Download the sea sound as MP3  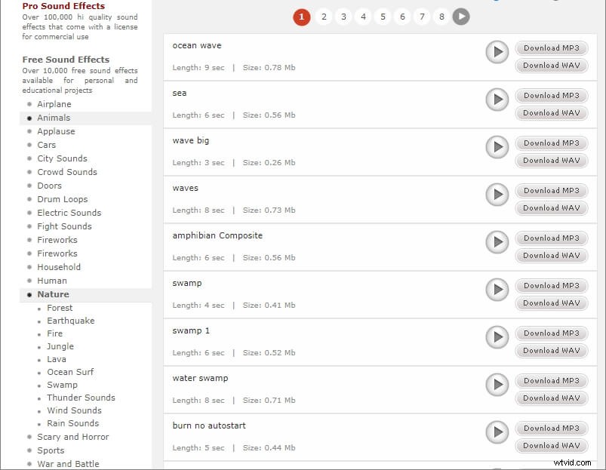click(x=551, y=95)
